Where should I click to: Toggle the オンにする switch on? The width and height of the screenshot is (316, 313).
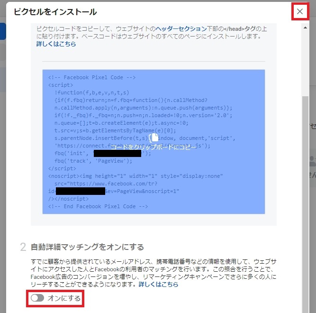pyautogui.click(x=37, y=298)
